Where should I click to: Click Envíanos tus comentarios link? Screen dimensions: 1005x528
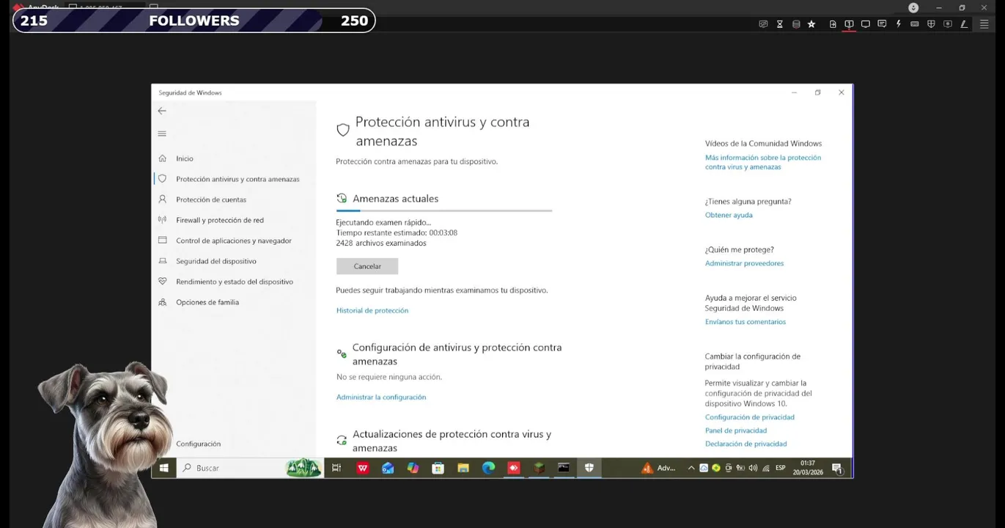746,322
